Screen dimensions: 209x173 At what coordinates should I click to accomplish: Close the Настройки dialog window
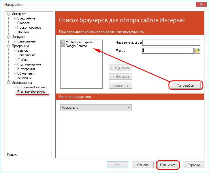point(201,5)
